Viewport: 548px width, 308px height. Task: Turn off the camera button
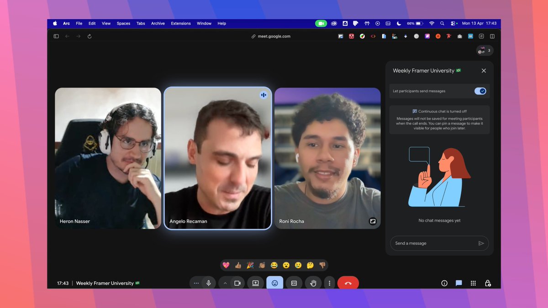pos(237,283)
